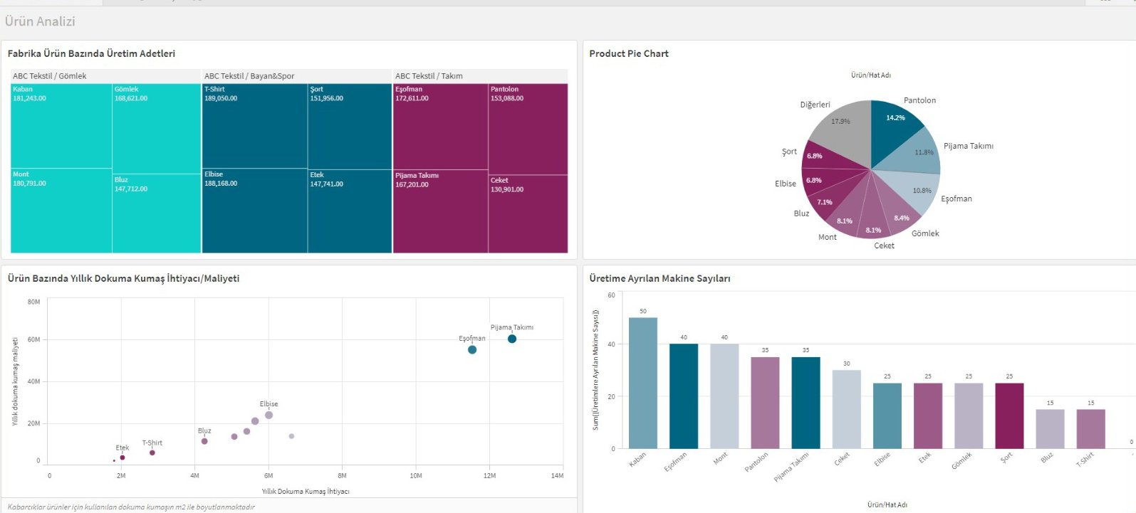The width and height of the screenshot is (1136, 513).
Task: Click the T-Shirt treemap tile
Action: tap(254, 126)
